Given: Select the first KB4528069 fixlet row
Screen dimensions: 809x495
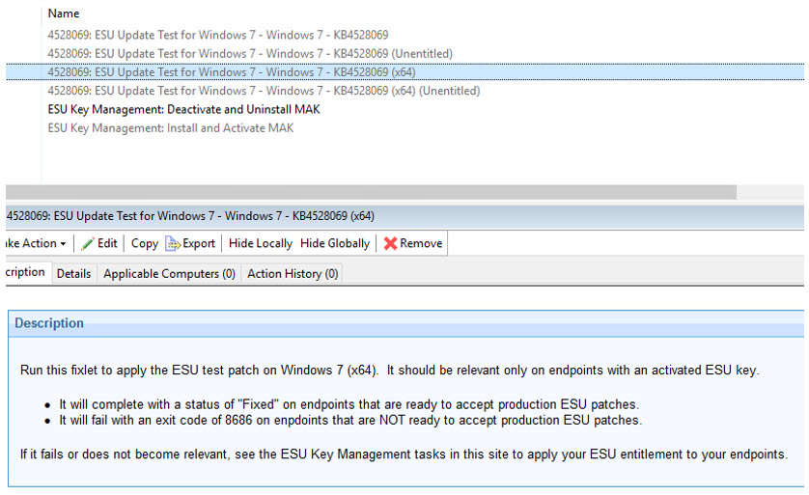Looking at the screenshot, I should click(x=218, y=35).
